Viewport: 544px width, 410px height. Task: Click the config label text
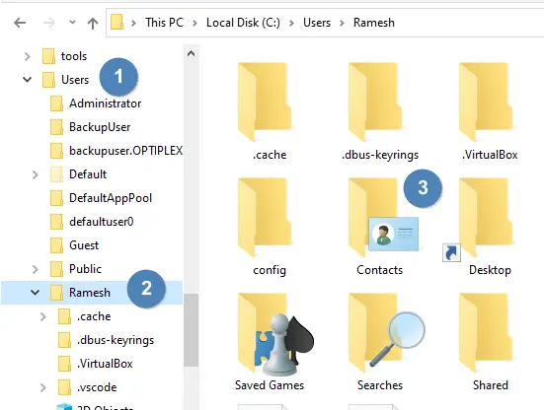coord(270,270)
